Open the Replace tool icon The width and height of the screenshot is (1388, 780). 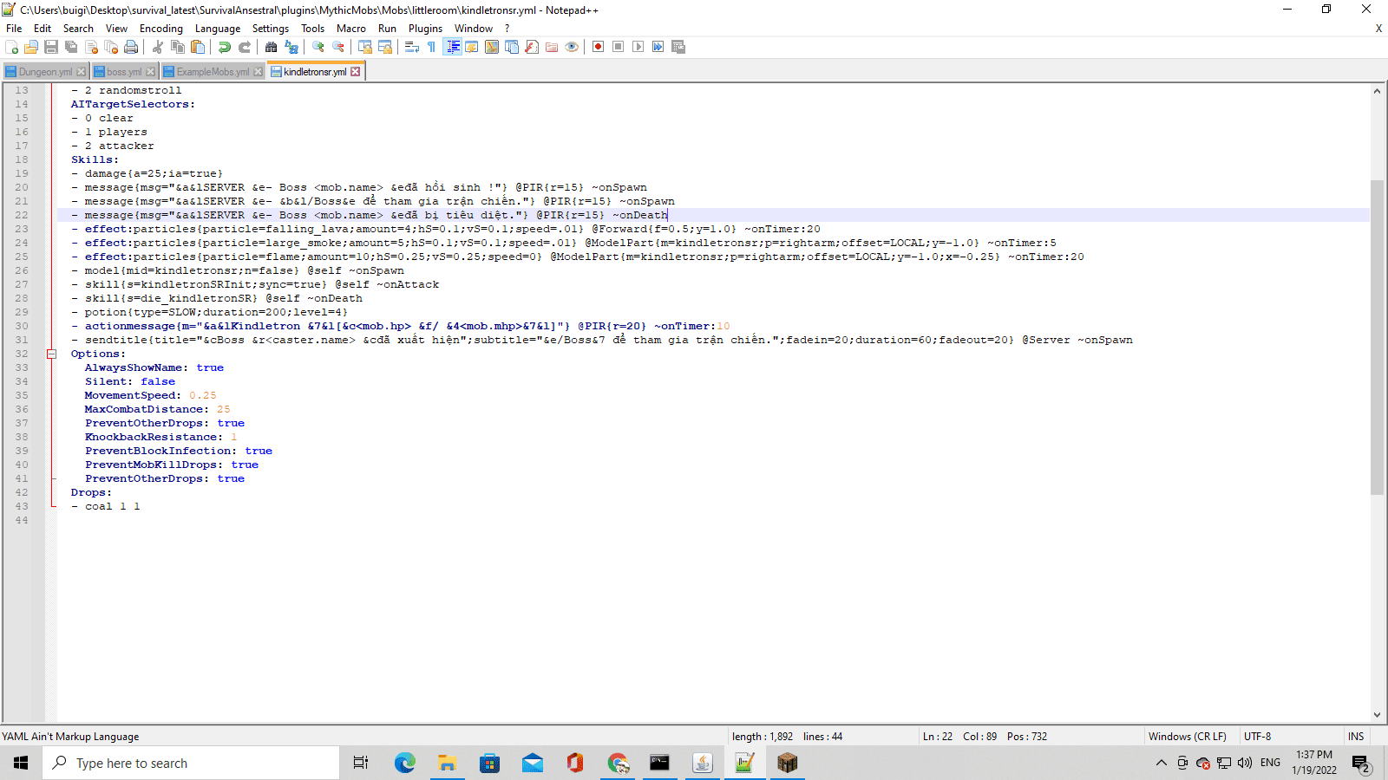(x=291, y=47)
